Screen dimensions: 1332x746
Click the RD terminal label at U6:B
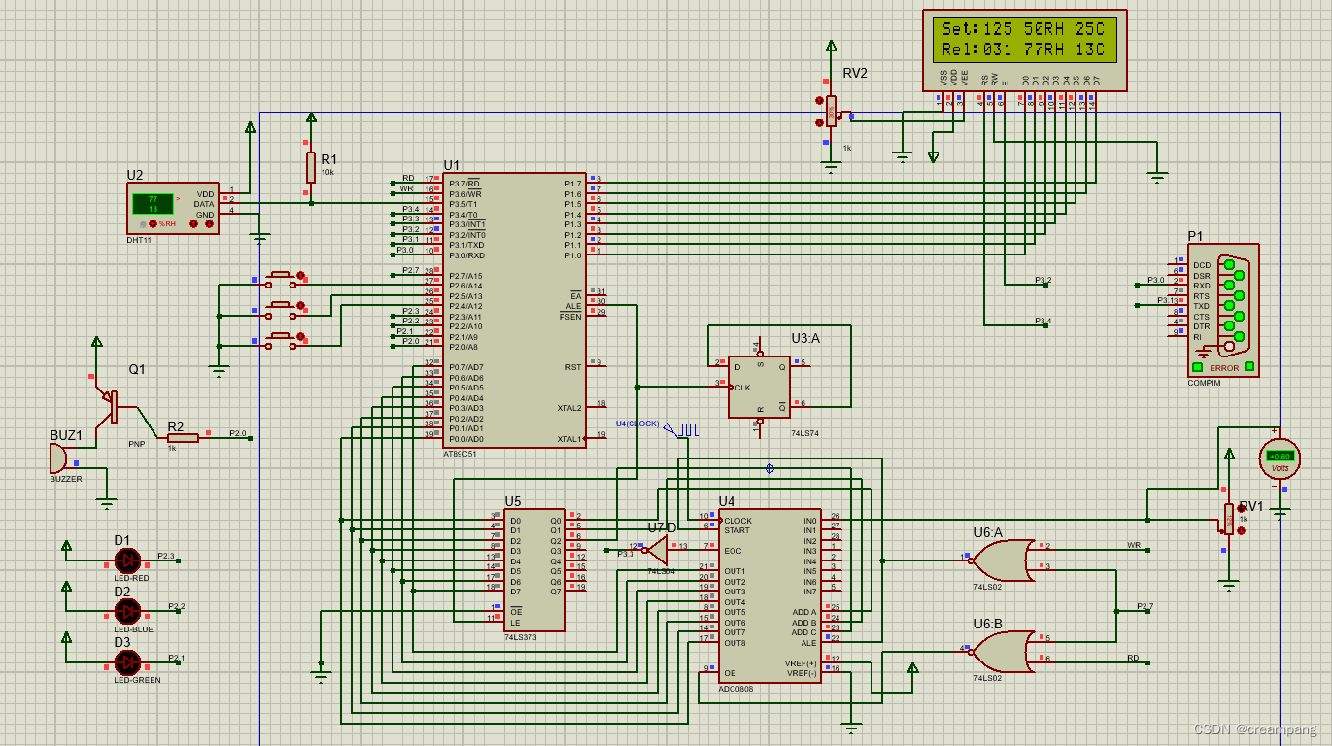1133,658
